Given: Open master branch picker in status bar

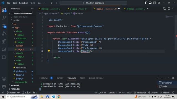Looking at the screenshot, I should tap(12, 93).
